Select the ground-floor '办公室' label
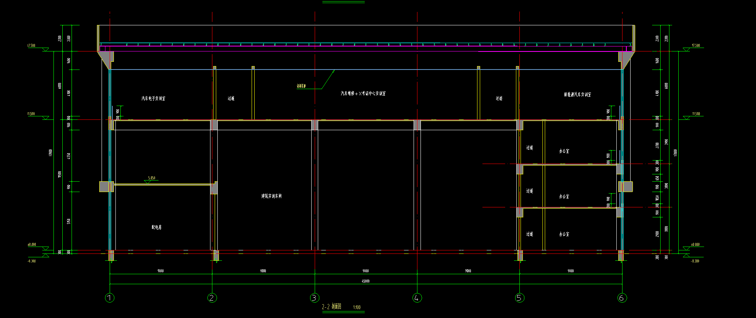The height and width of the screenshot is (318, 756). pyautogui.click(x=564, y=234)
